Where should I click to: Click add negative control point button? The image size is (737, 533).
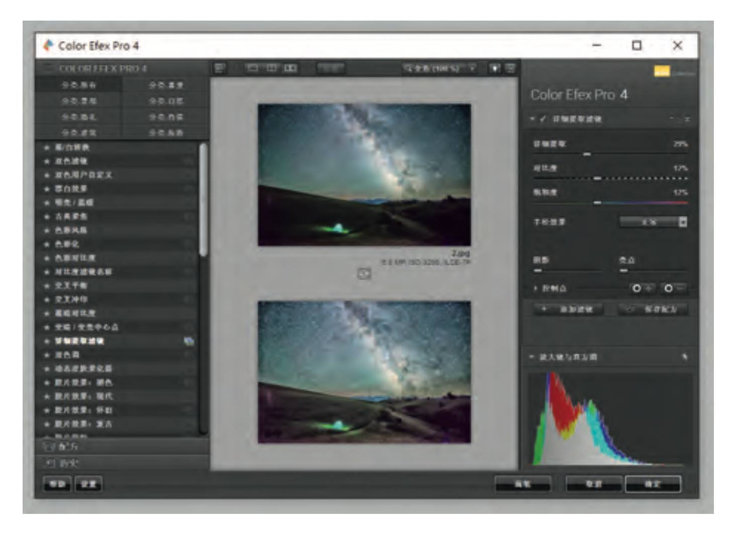[673, 288]
